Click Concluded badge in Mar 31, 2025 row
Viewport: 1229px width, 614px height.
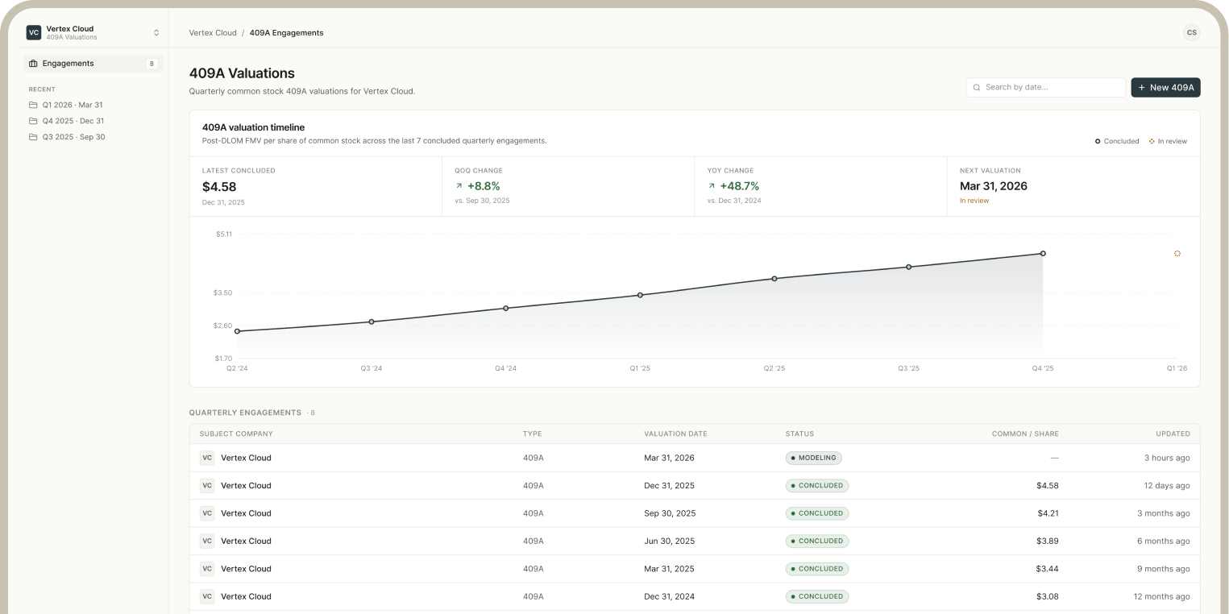click(817, 569)
